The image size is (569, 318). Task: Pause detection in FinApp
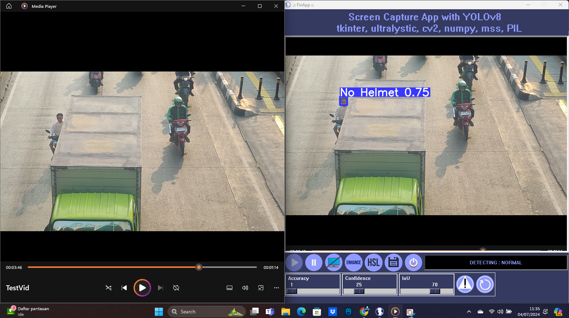[x=314, y=263]
